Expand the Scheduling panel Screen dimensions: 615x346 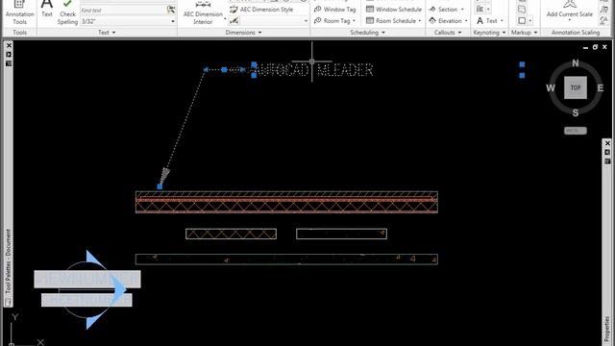click(367, 33)
